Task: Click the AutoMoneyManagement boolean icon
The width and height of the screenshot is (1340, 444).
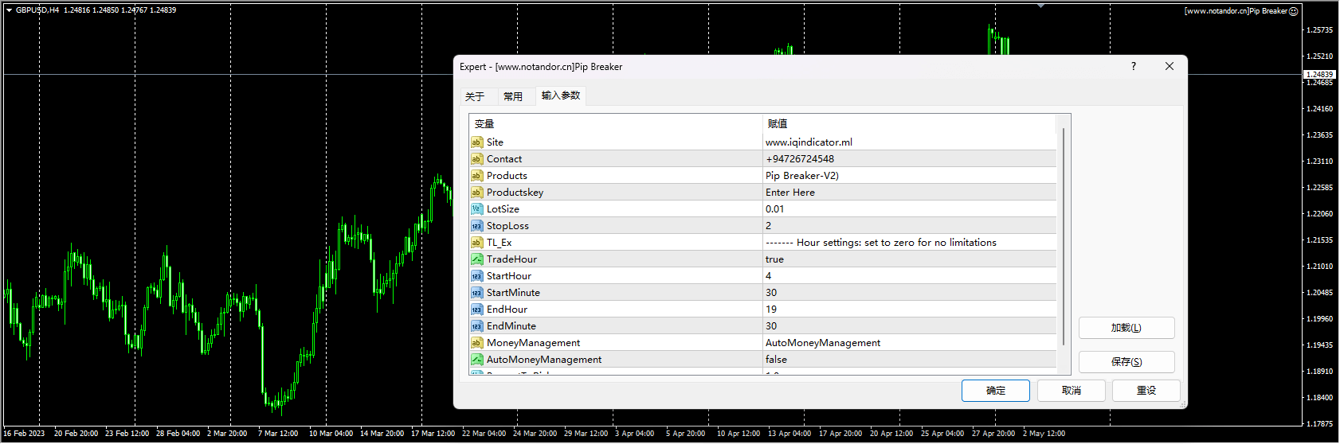Action: tap(476, 360)
